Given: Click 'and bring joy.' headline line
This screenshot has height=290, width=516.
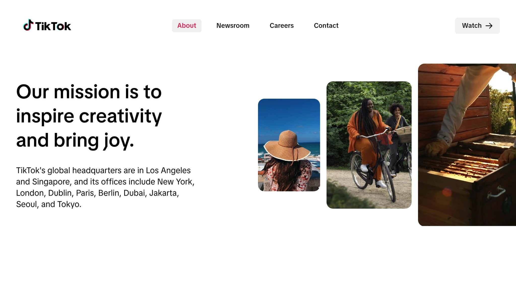Looking at the screenshot, I should tap(75, 140).
